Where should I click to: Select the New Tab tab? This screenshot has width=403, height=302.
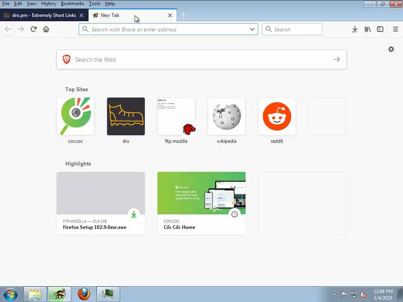[x=133, y=15]
